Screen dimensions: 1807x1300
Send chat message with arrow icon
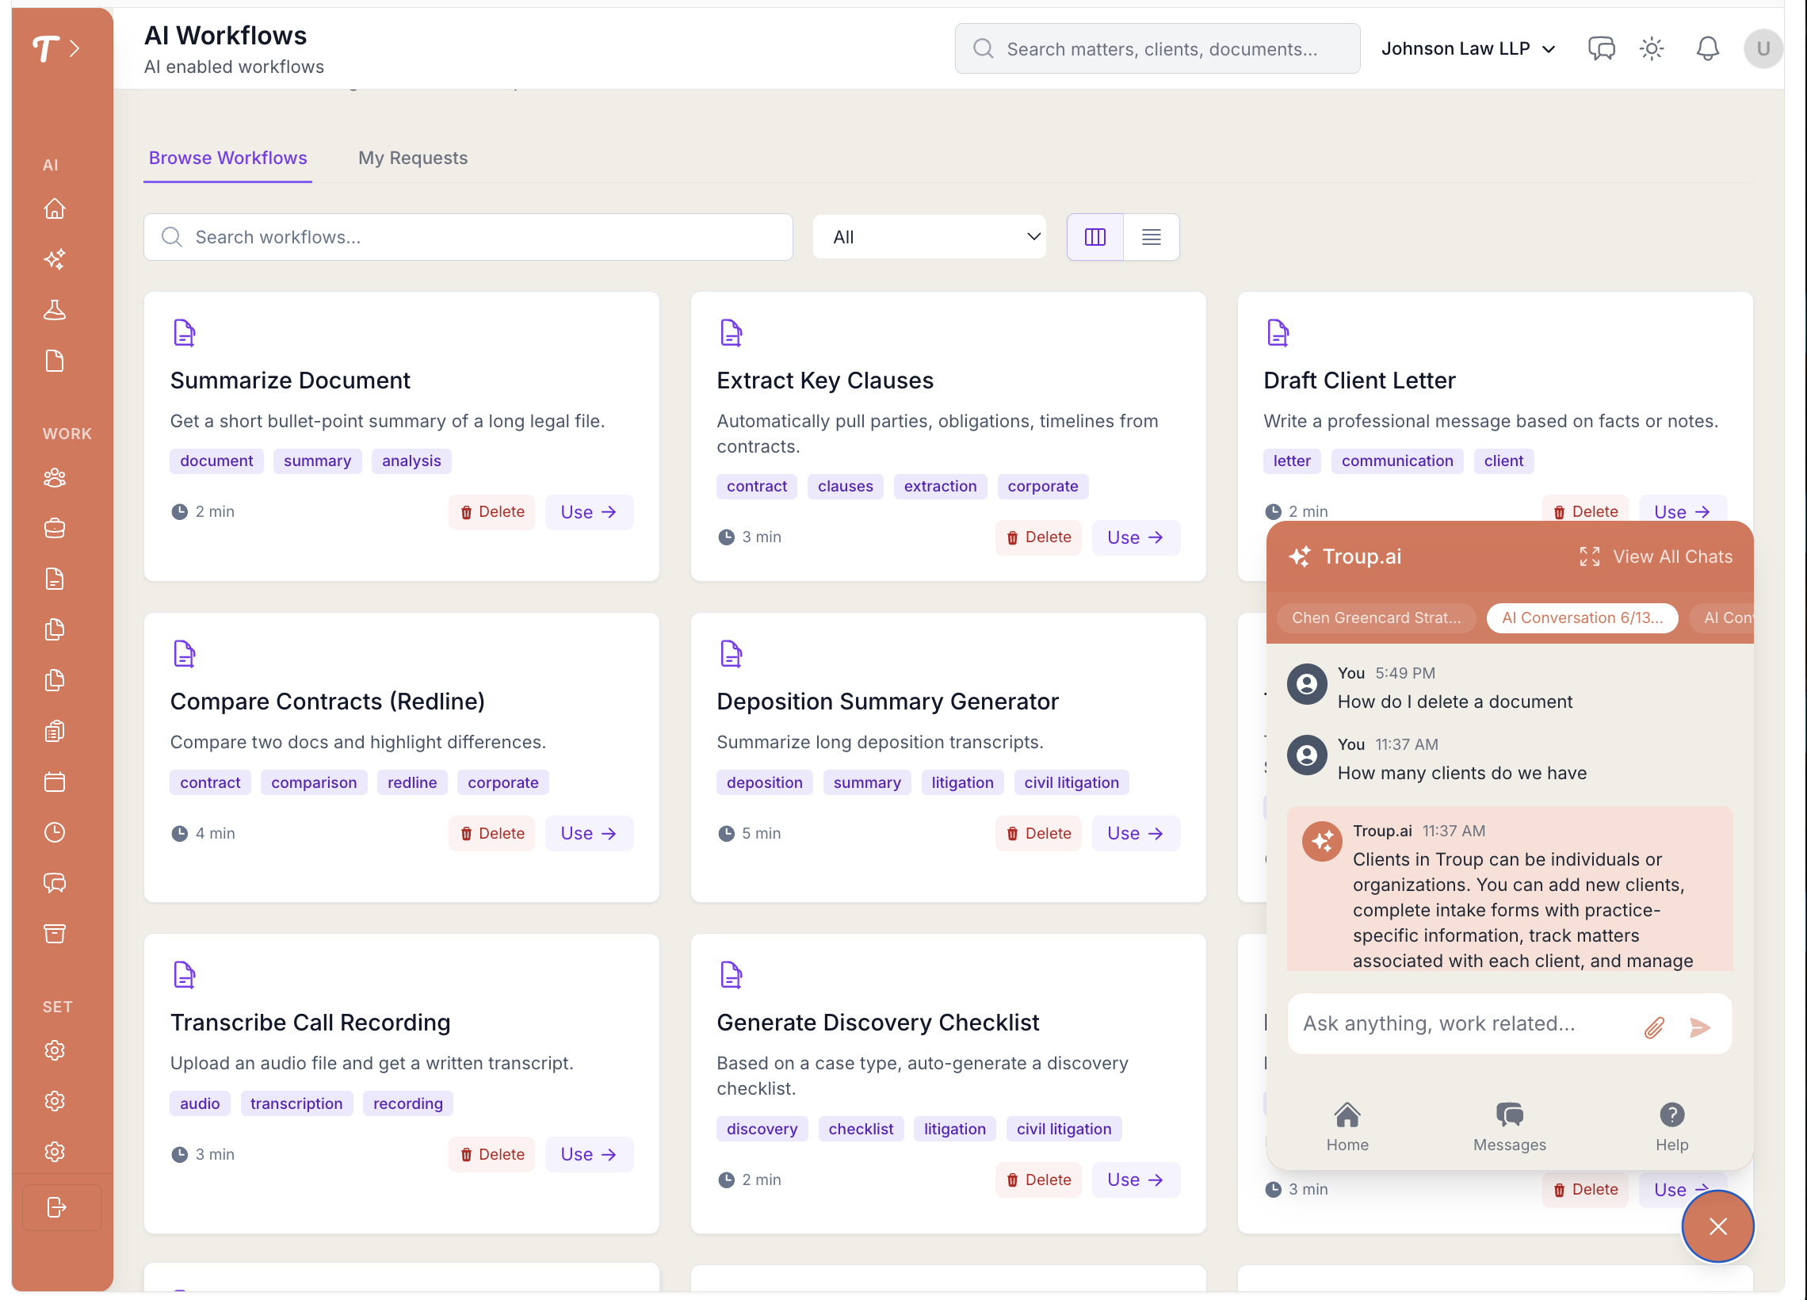point(1698,1027)
